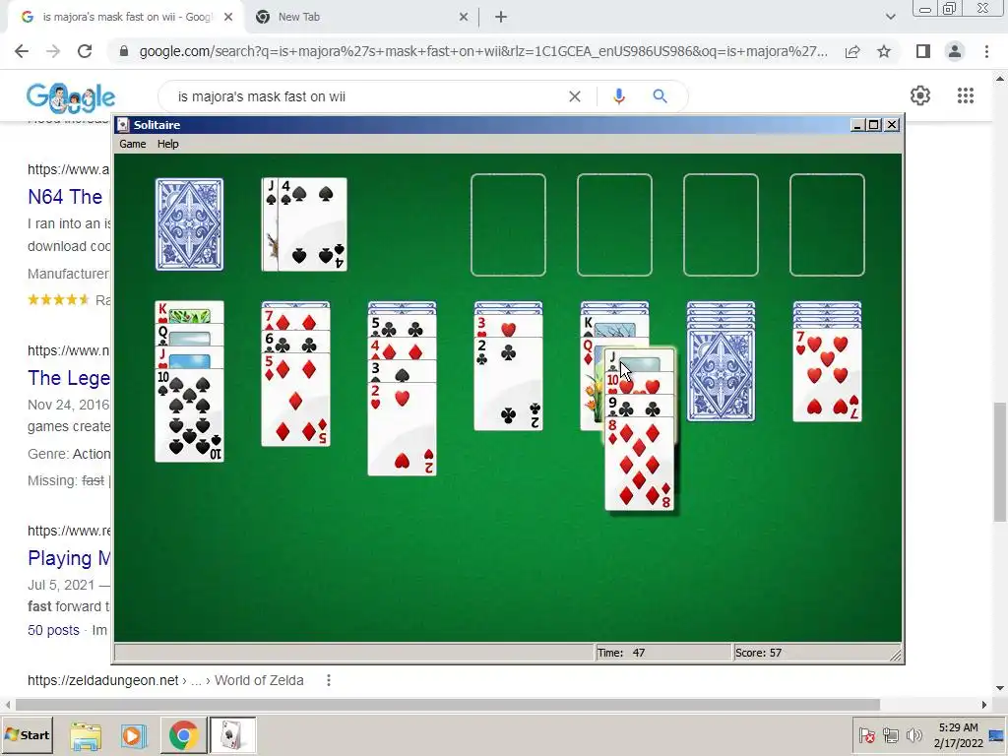Select the King of hearts in first column

click(190, 312)
